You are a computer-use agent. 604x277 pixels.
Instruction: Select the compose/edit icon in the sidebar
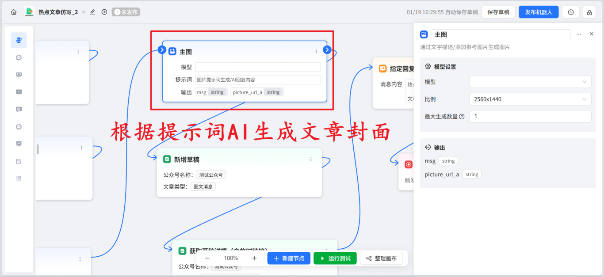pyautogui.click(x=19, y=161)
